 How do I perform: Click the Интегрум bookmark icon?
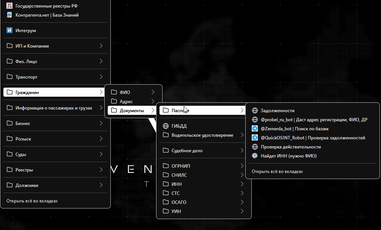pos(9,30)
